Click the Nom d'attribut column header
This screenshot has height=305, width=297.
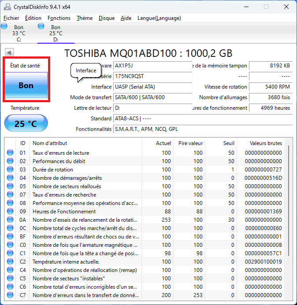pyautogui.click(x=85, y=143)
